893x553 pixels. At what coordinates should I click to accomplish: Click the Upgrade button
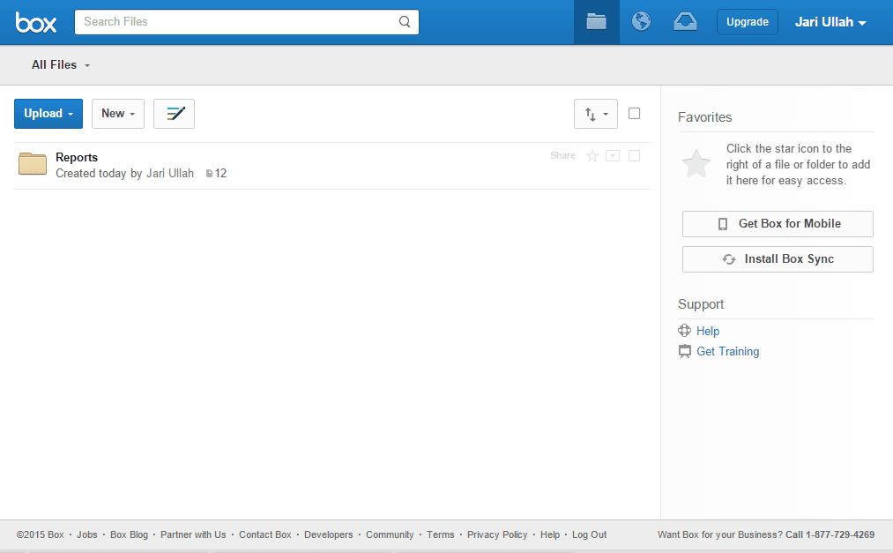point(748,22)
